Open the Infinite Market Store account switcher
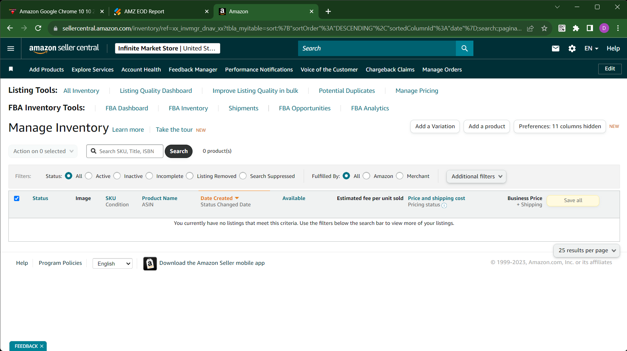 (x=168, y=48)
